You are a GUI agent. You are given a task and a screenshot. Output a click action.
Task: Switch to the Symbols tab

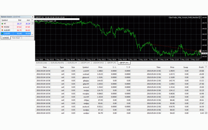(6, 38)
